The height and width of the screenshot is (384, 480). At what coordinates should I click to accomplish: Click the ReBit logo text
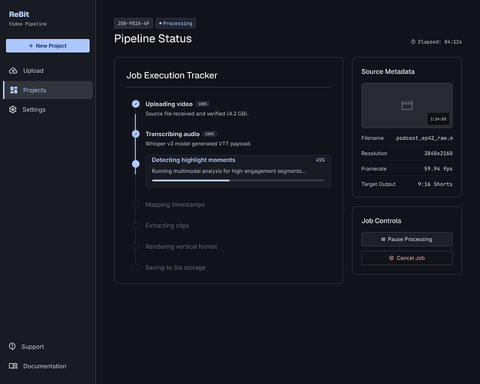tap(19, 15)
